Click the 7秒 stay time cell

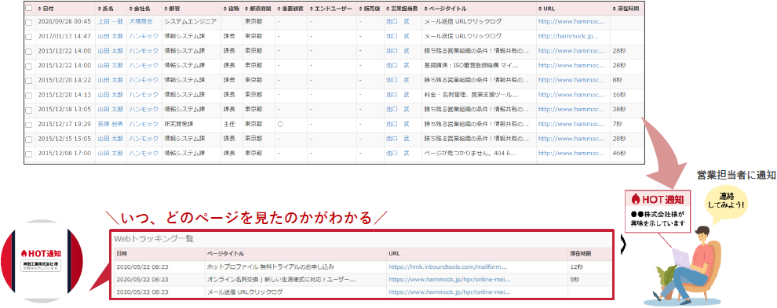point(618,124)
